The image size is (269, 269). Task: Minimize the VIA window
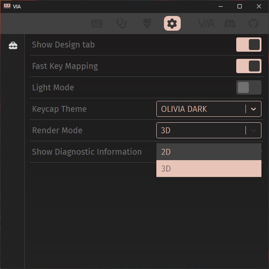click(x=220, y=6)
